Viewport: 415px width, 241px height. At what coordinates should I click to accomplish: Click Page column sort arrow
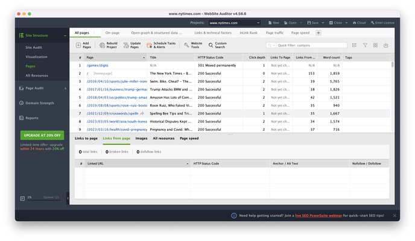point(144,58)
